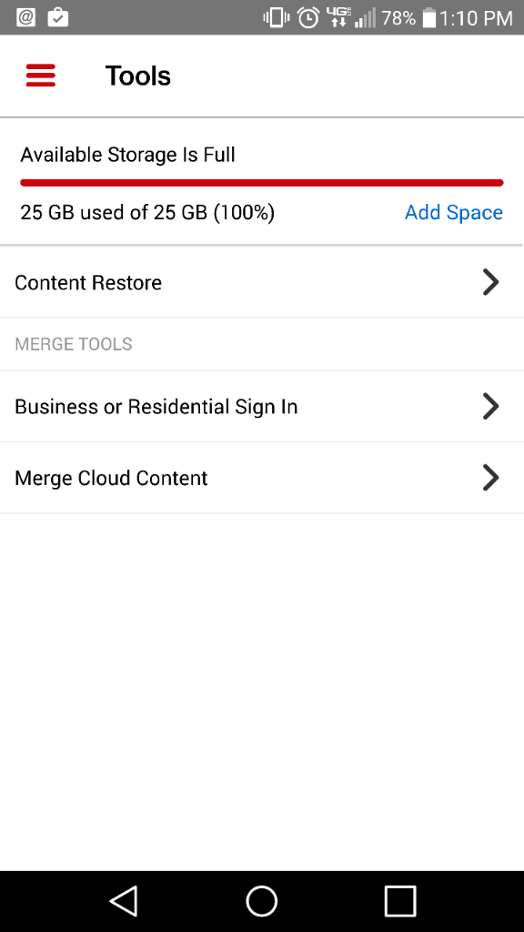This screenshot has width=524, height=932.
Task: Tap chevron next to Business or Residential Sign In
Action: [x=490, y=407]
